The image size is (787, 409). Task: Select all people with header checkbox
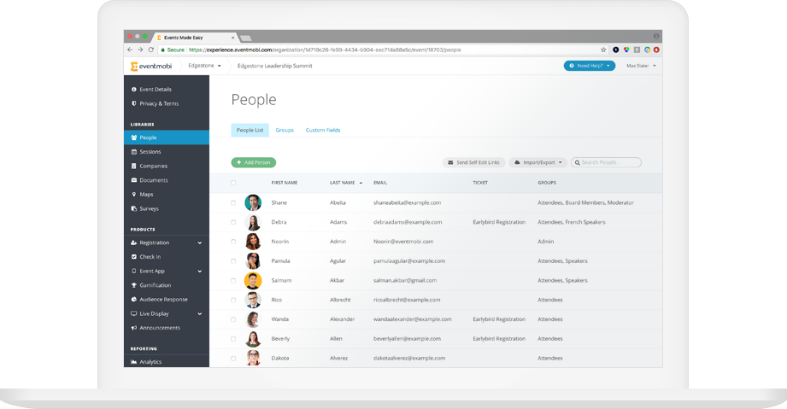(233, 183)
